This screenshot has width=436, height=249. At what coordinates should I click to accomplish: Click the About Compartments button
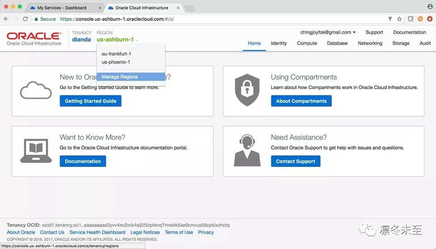tap(301, 101)
